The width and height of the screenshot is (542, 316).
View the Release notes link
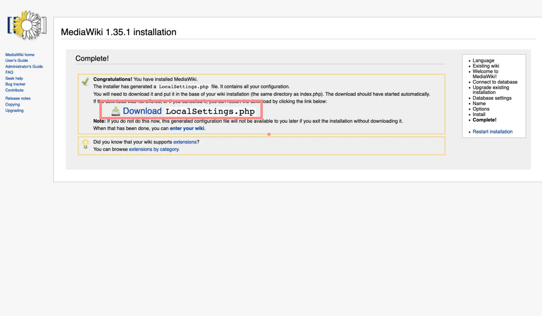[x=18, y=98]
